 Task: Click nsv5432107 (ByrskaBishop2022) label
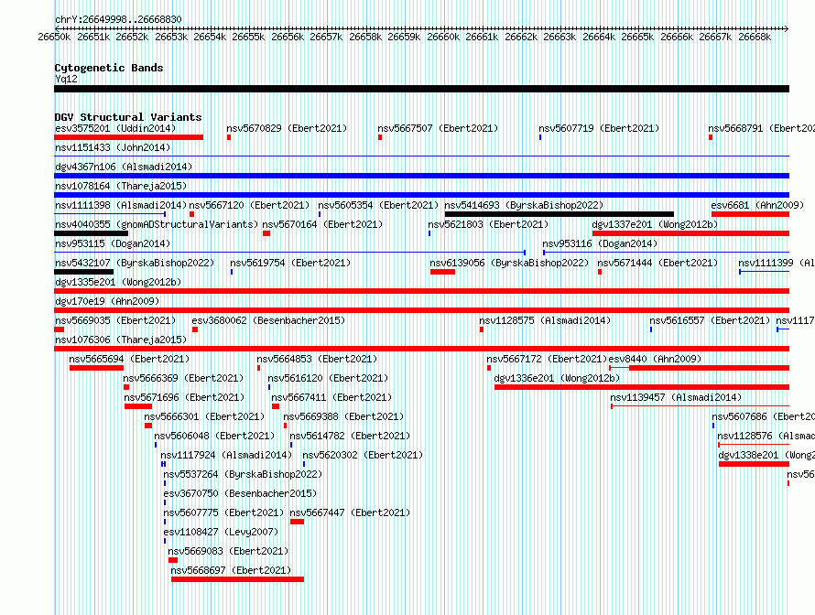point(135,263)
